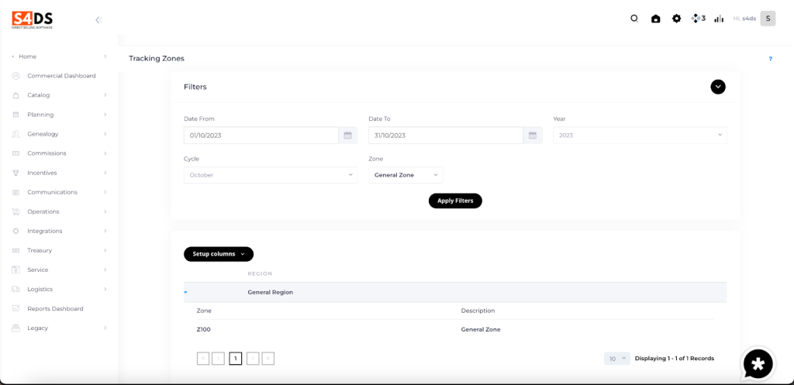Collapse the General Region row
794x385 pixels.
(186, 293)
